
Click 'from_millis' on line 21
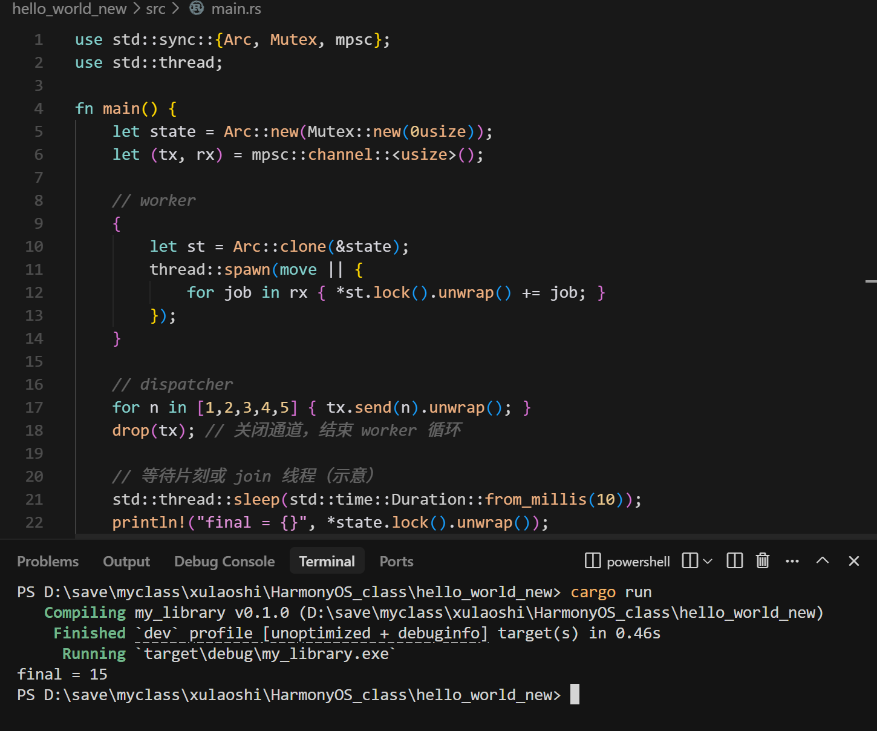tap(536, 500)
